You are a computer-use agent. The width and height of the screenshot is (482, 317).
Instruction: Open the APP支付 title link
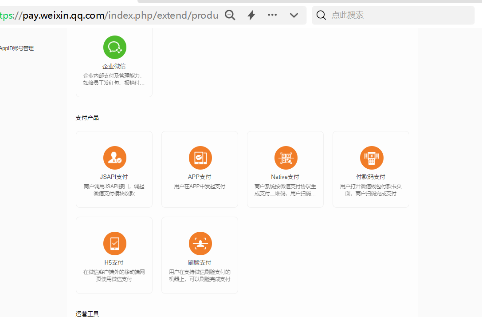point(200,177)
